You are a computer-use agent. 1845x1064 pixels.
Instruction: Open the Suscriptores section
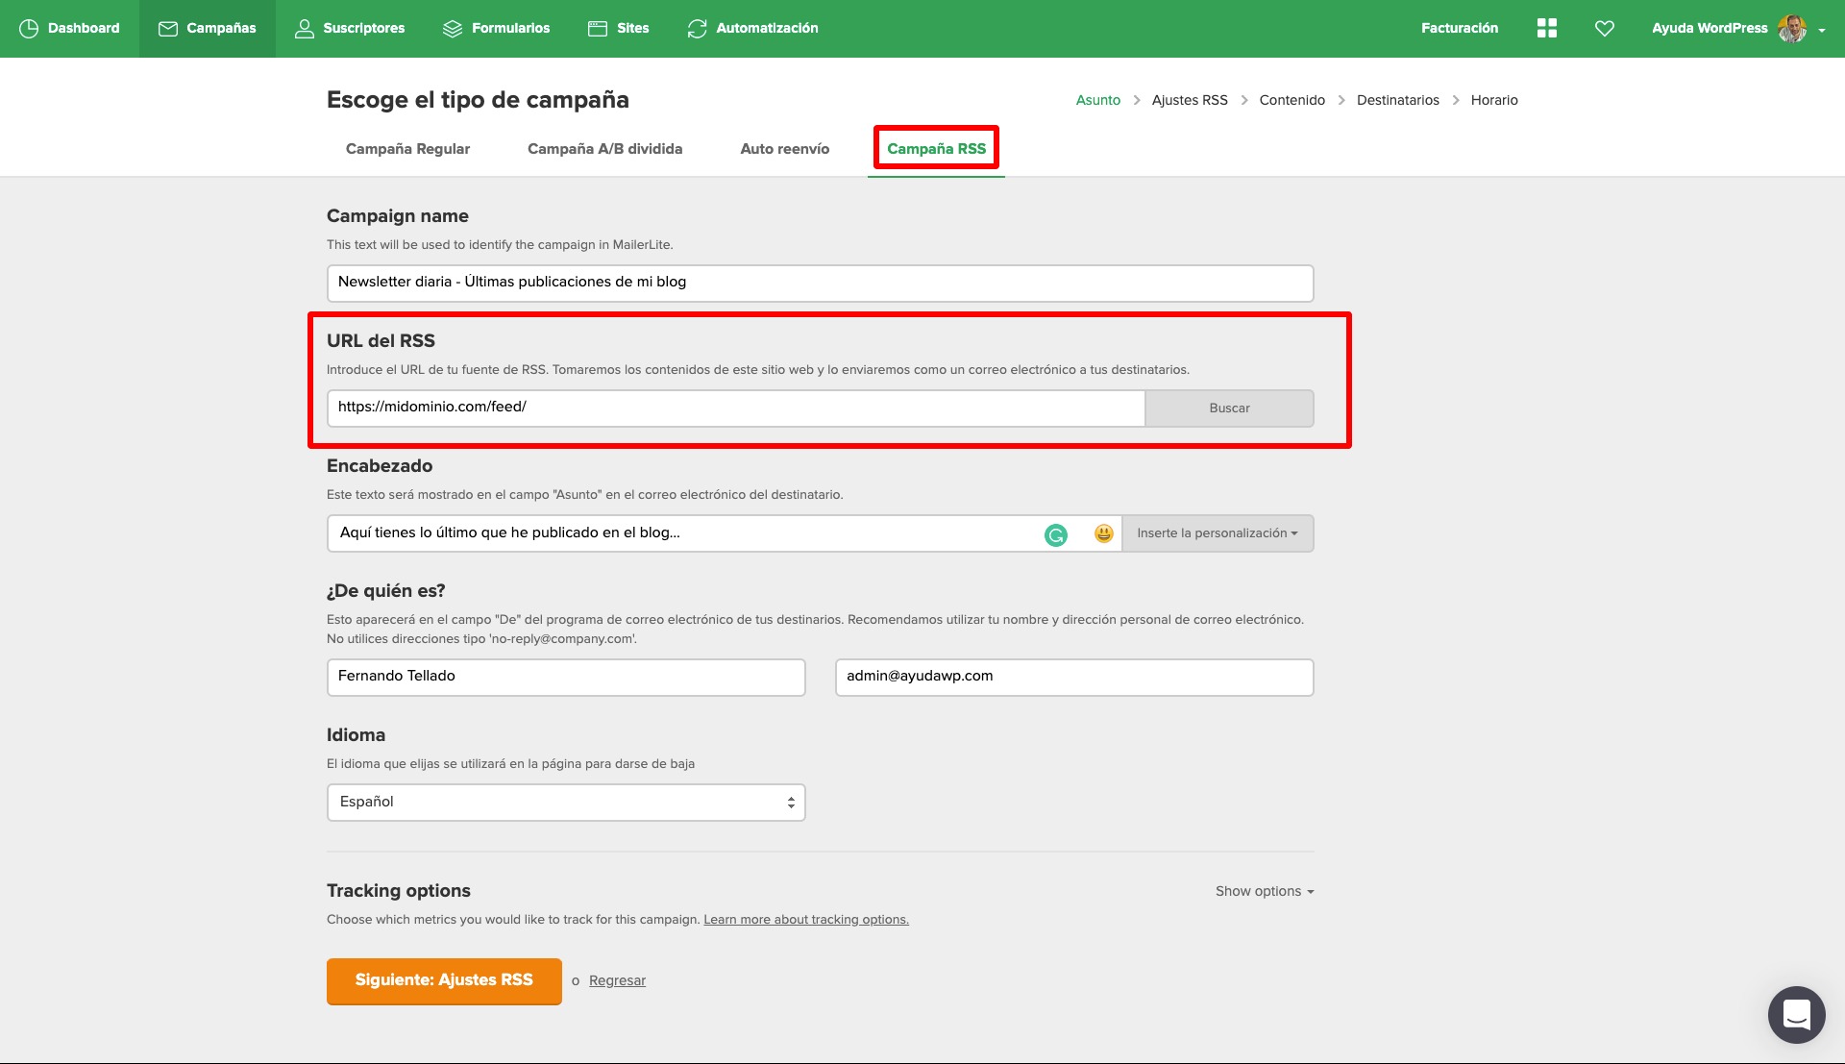click(350, 28)
